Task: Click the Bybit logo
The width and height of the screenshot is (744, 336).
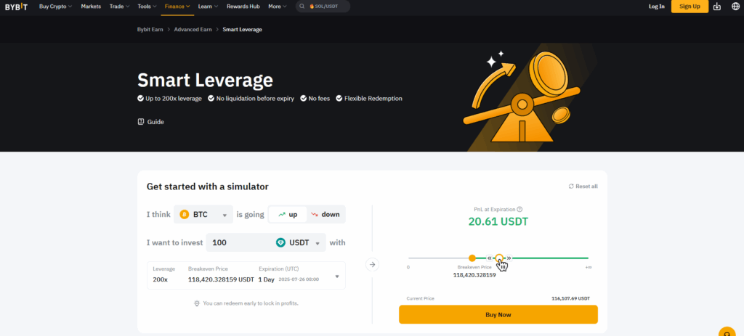Action: click(17, 7)
